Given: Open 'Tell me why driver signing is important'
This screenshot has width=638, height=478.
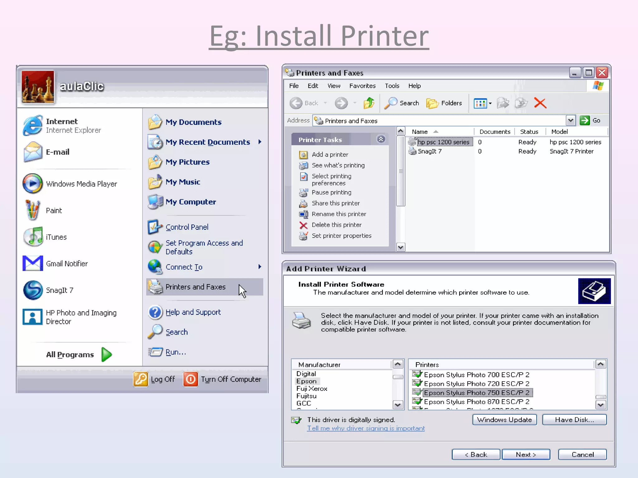Looking at the screenshot, I should pos(366,428).
